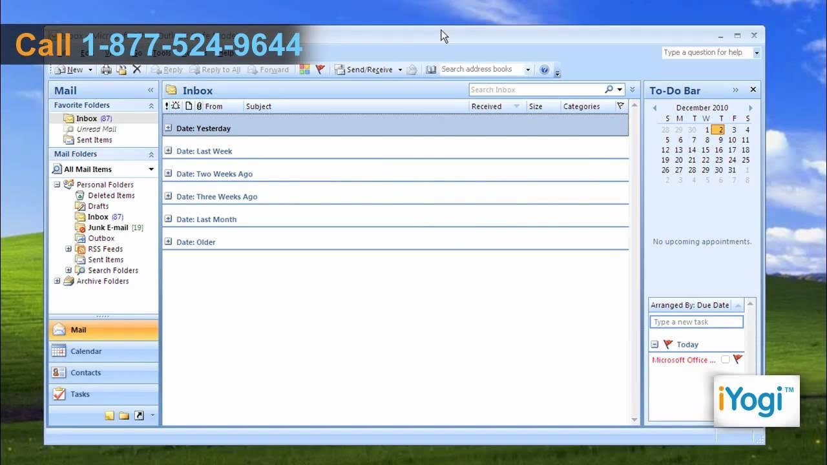Switch to the Calendar pane
Viewport: 827px width, 465px height.
click(x=103, y=351)
